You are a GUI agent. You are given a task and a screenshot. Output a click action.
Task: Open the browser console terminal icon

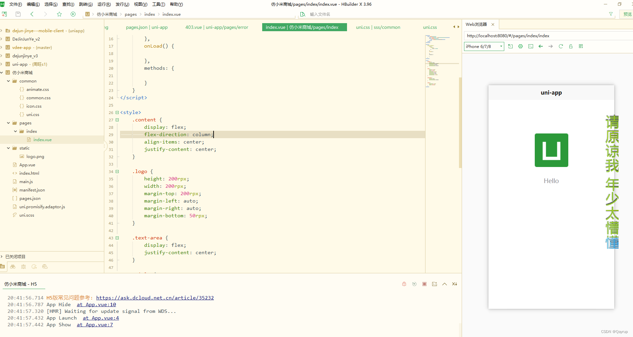(x=530, y=46)
